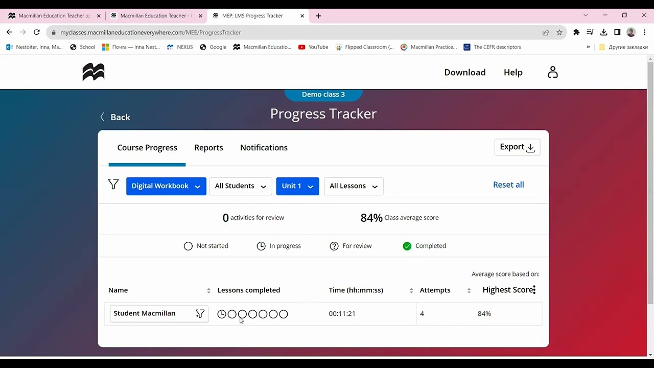The image size is (654, 368).
Task: Click the Reset all link
Action: (x=508, y=185)
